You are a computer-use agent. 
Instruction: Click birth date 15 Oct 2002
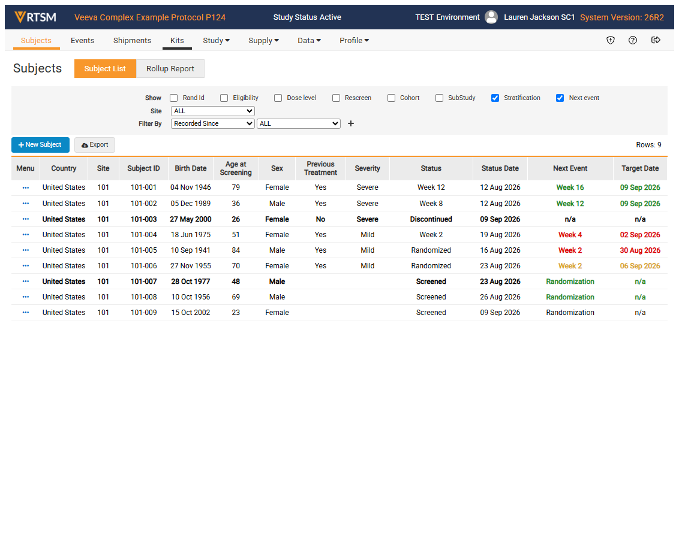tap(191, 313)
